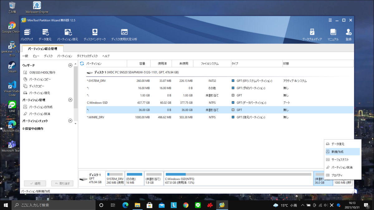Screen dimensions: 374x210
Task: Open the hamburger menu in the title bar
Action: [330, 20]
